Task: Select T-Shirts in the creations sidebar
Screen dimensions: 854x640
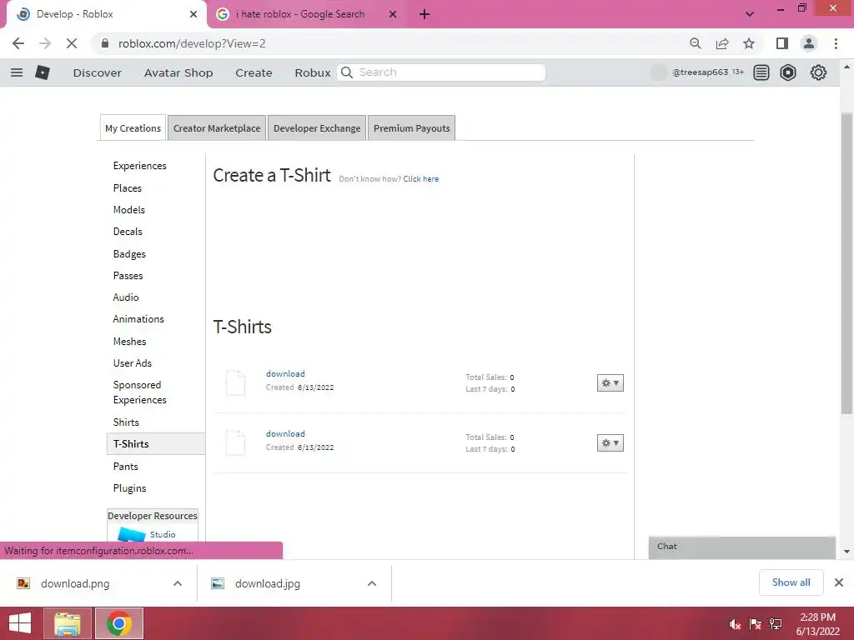Action: pos(156,444)
